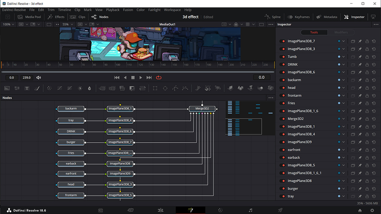Switch to the Tools tab
The image size is (381, 214).
click(x=314, y=32)
